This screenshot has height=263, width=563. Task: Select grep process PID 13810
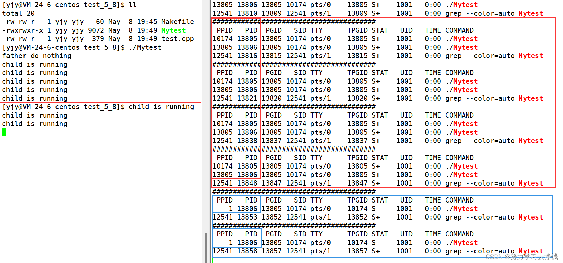tap(247, 13)
